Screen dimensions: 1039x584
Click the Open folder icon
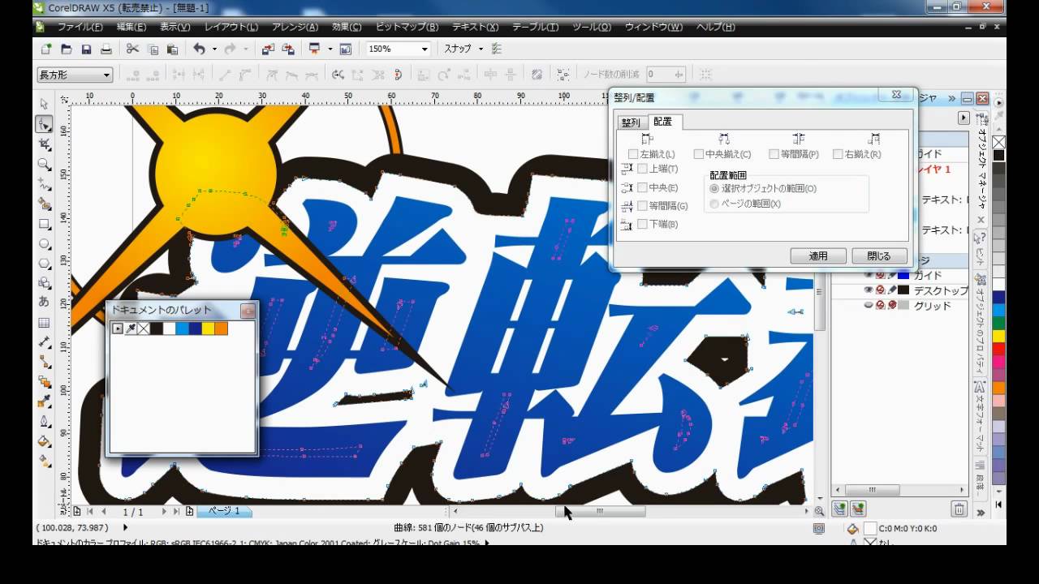[67, 49]
